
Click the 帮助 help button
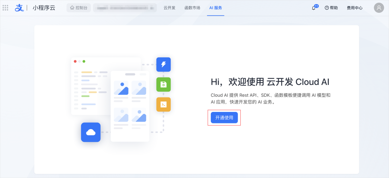coord(331,8)
